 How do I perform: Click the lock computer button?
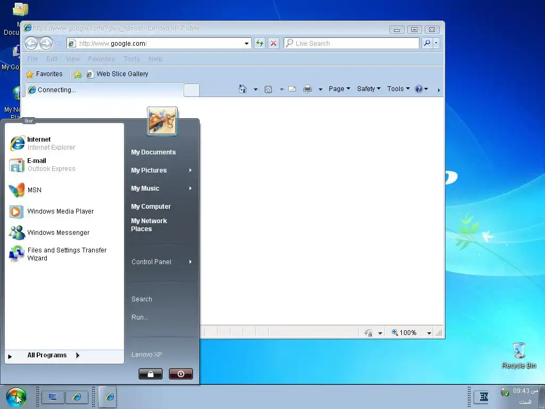(x=151, y=374)
